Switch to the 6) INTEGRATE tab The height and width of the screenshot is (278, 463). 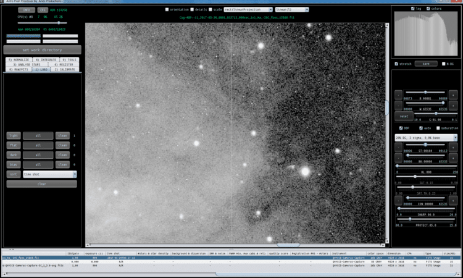pyautogui.click(x=46, y=60)
